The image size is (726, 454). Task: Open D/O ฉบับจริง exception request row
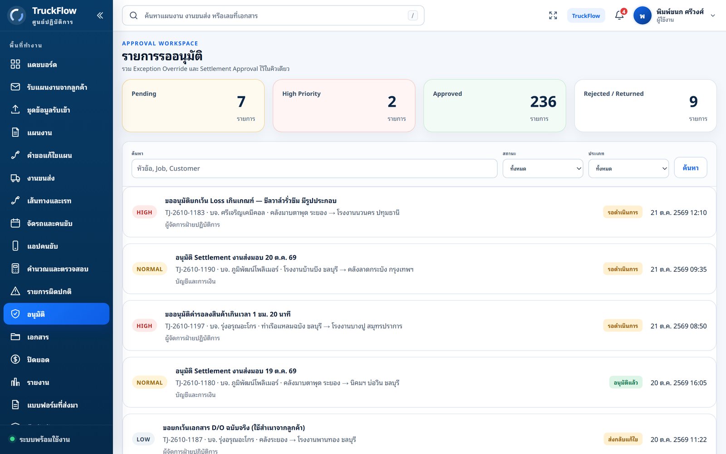(419, 434)
